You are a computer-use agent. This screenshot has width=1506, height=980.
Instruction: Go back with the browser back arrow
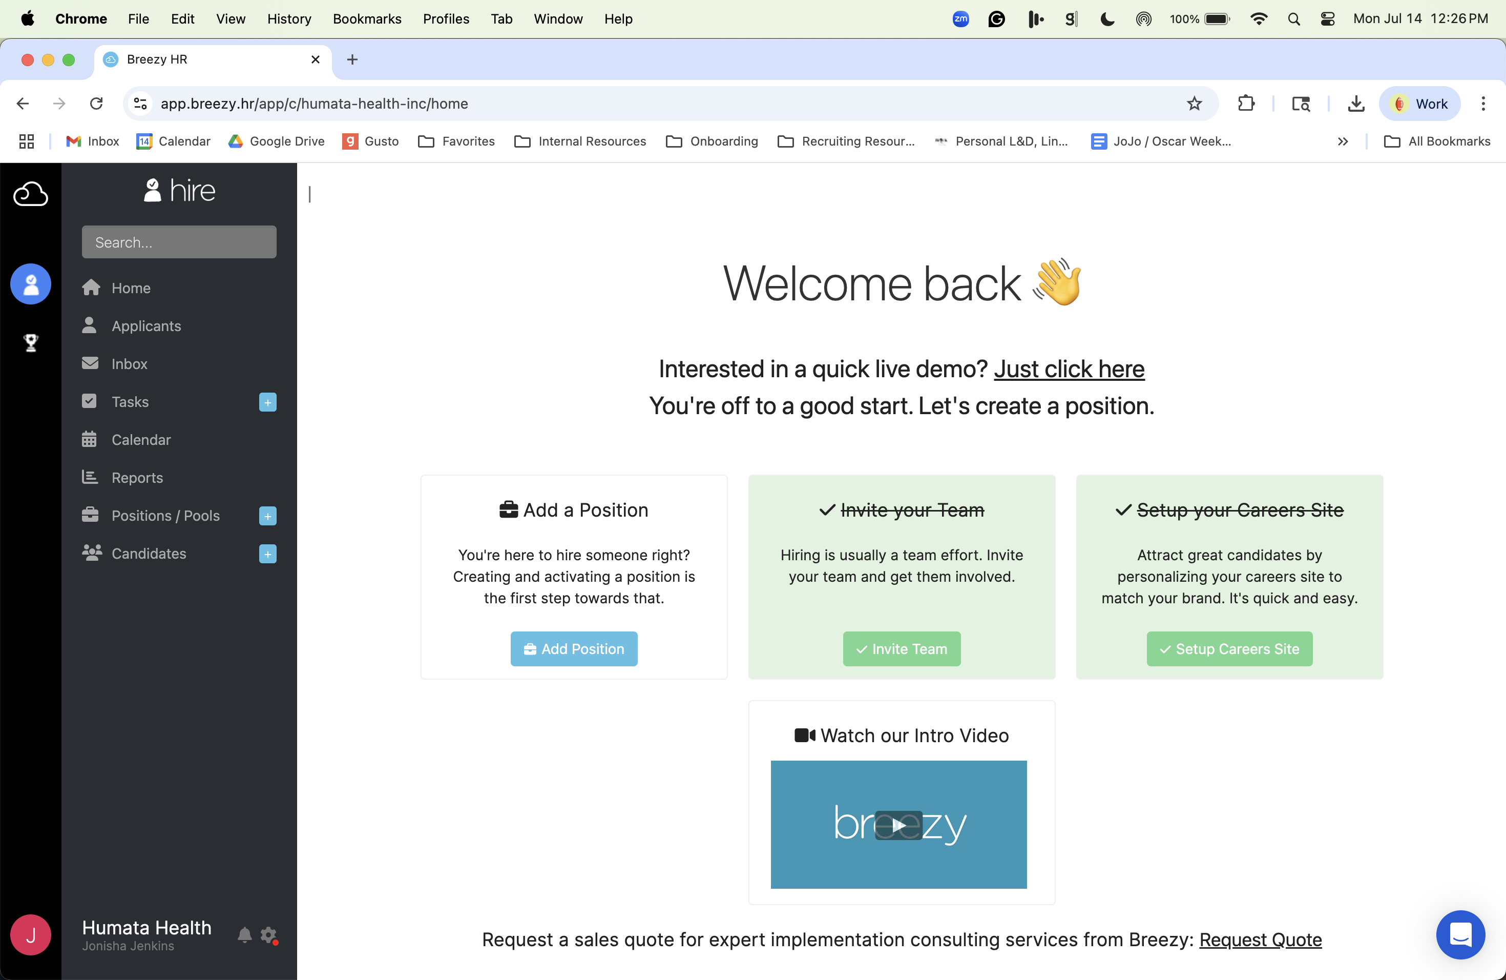click(24, 104)
